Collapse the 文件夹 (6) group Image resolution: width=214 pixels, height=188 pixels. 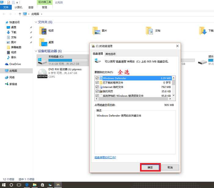click(36, 22)
